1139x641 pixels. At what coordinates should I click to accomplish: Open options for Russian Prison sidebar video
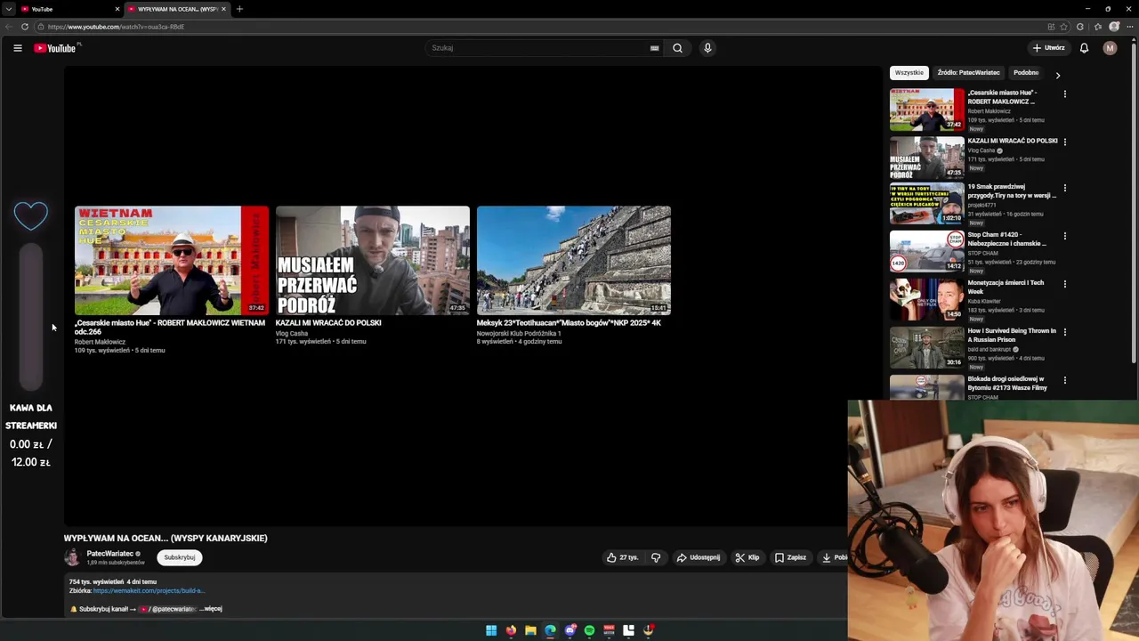pos(1064,332)
